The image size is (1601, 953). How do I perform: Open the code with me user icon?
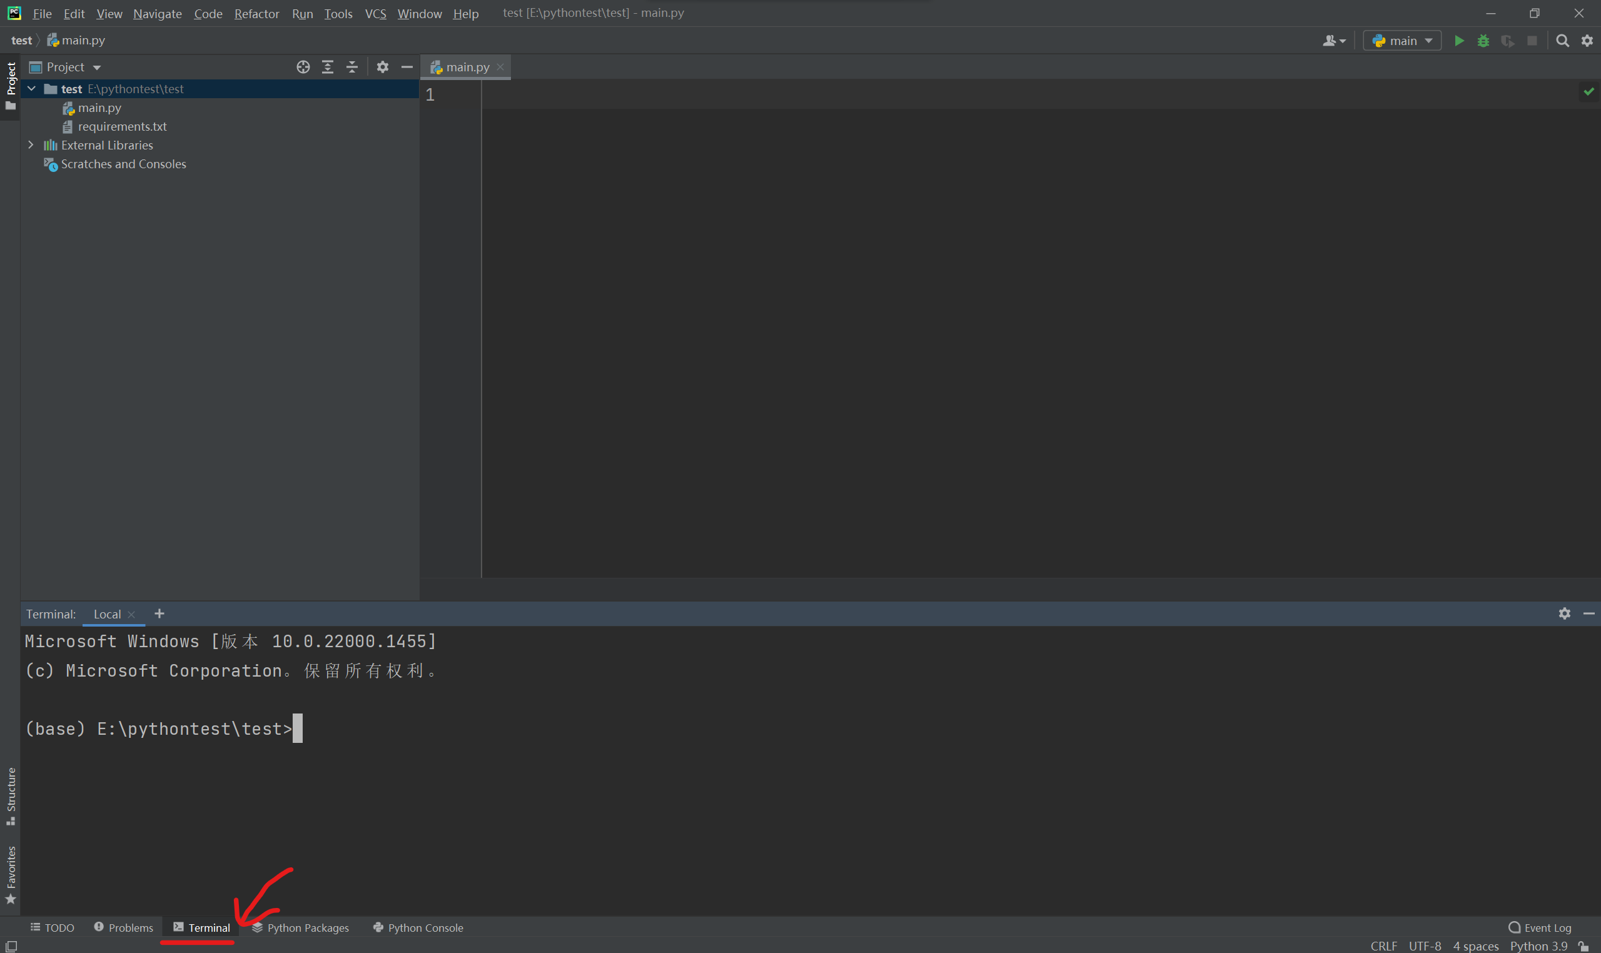[1335, 41]
